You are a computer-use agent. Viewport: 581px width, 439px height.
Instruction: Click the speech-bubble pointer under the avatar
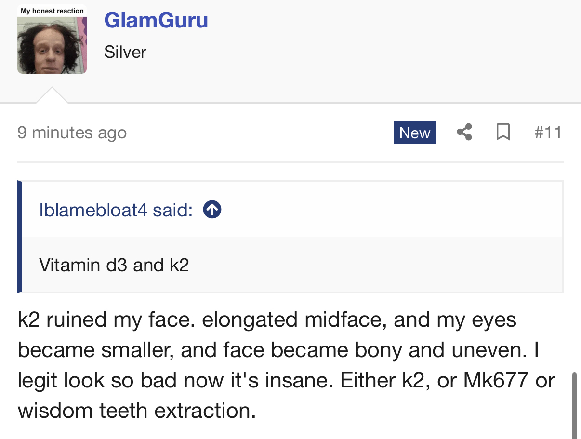pos(52,96)
